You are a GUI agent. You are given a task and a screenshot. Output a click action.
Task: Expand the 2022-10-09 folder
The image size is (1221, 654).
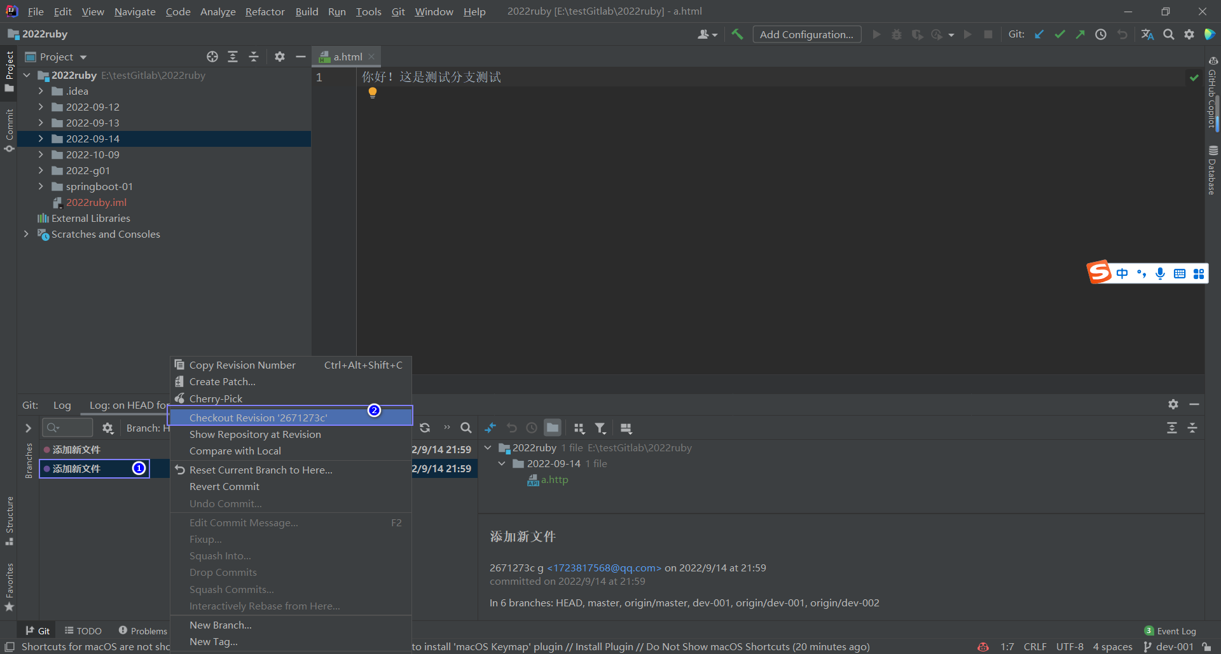41,154
